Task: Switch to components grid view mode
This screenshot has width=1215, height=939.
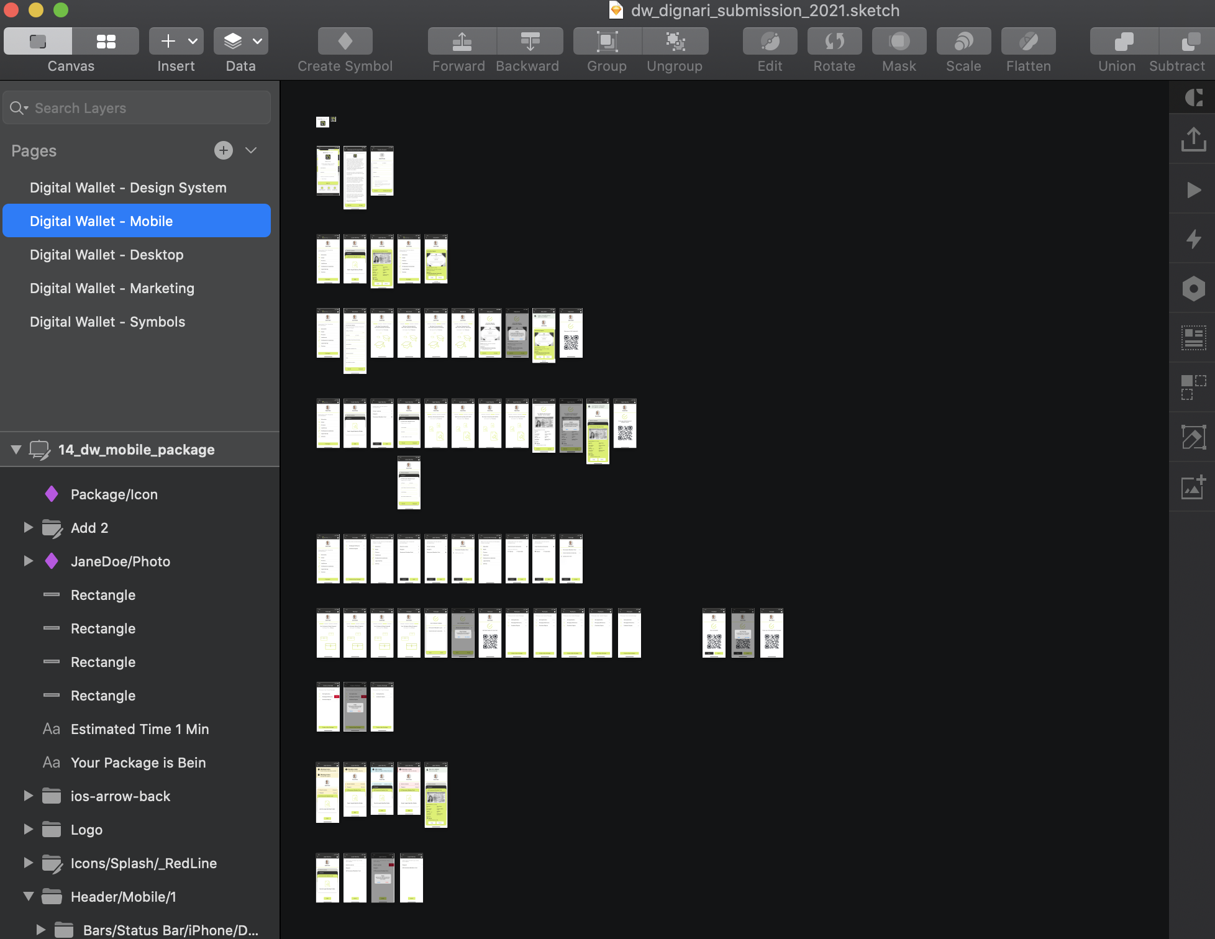Action: [x=106, y=41]
